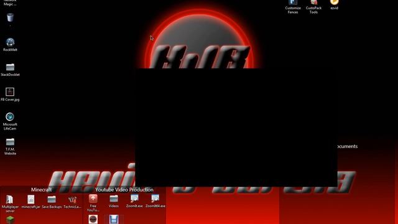
Task: Launch the TechnicLa... launcher icon
Action: [72, 202]
